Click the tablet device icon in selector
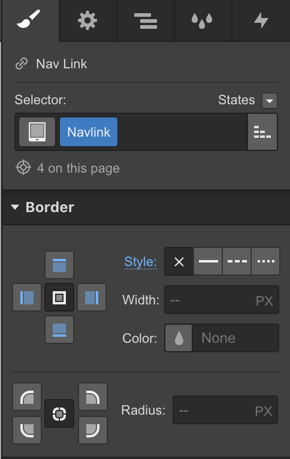This screenshot has width=290, height=459. pyautogui.click(x=37, y=132)
